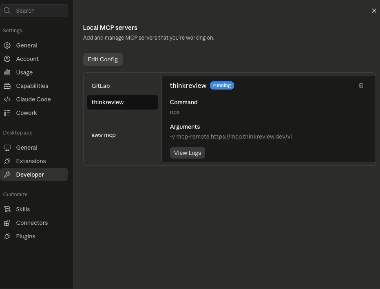Go to Usage settings
Viewport: 380px width, 289px height.
pyautogui.click(x=34, y=72)
